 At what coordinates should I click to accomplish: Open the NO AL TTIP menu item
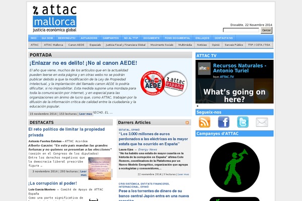[131, 38]
